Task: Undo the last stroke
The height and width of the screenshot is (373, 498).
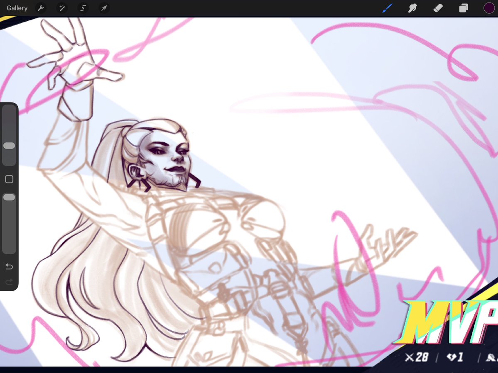Action: (x=9, y=266)
